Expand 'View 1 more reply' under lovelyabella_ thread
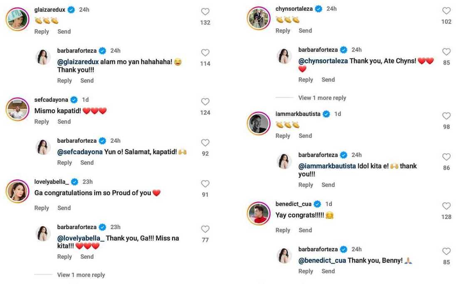The height and width of the screenshot is (284, 466). pos(81,275)
